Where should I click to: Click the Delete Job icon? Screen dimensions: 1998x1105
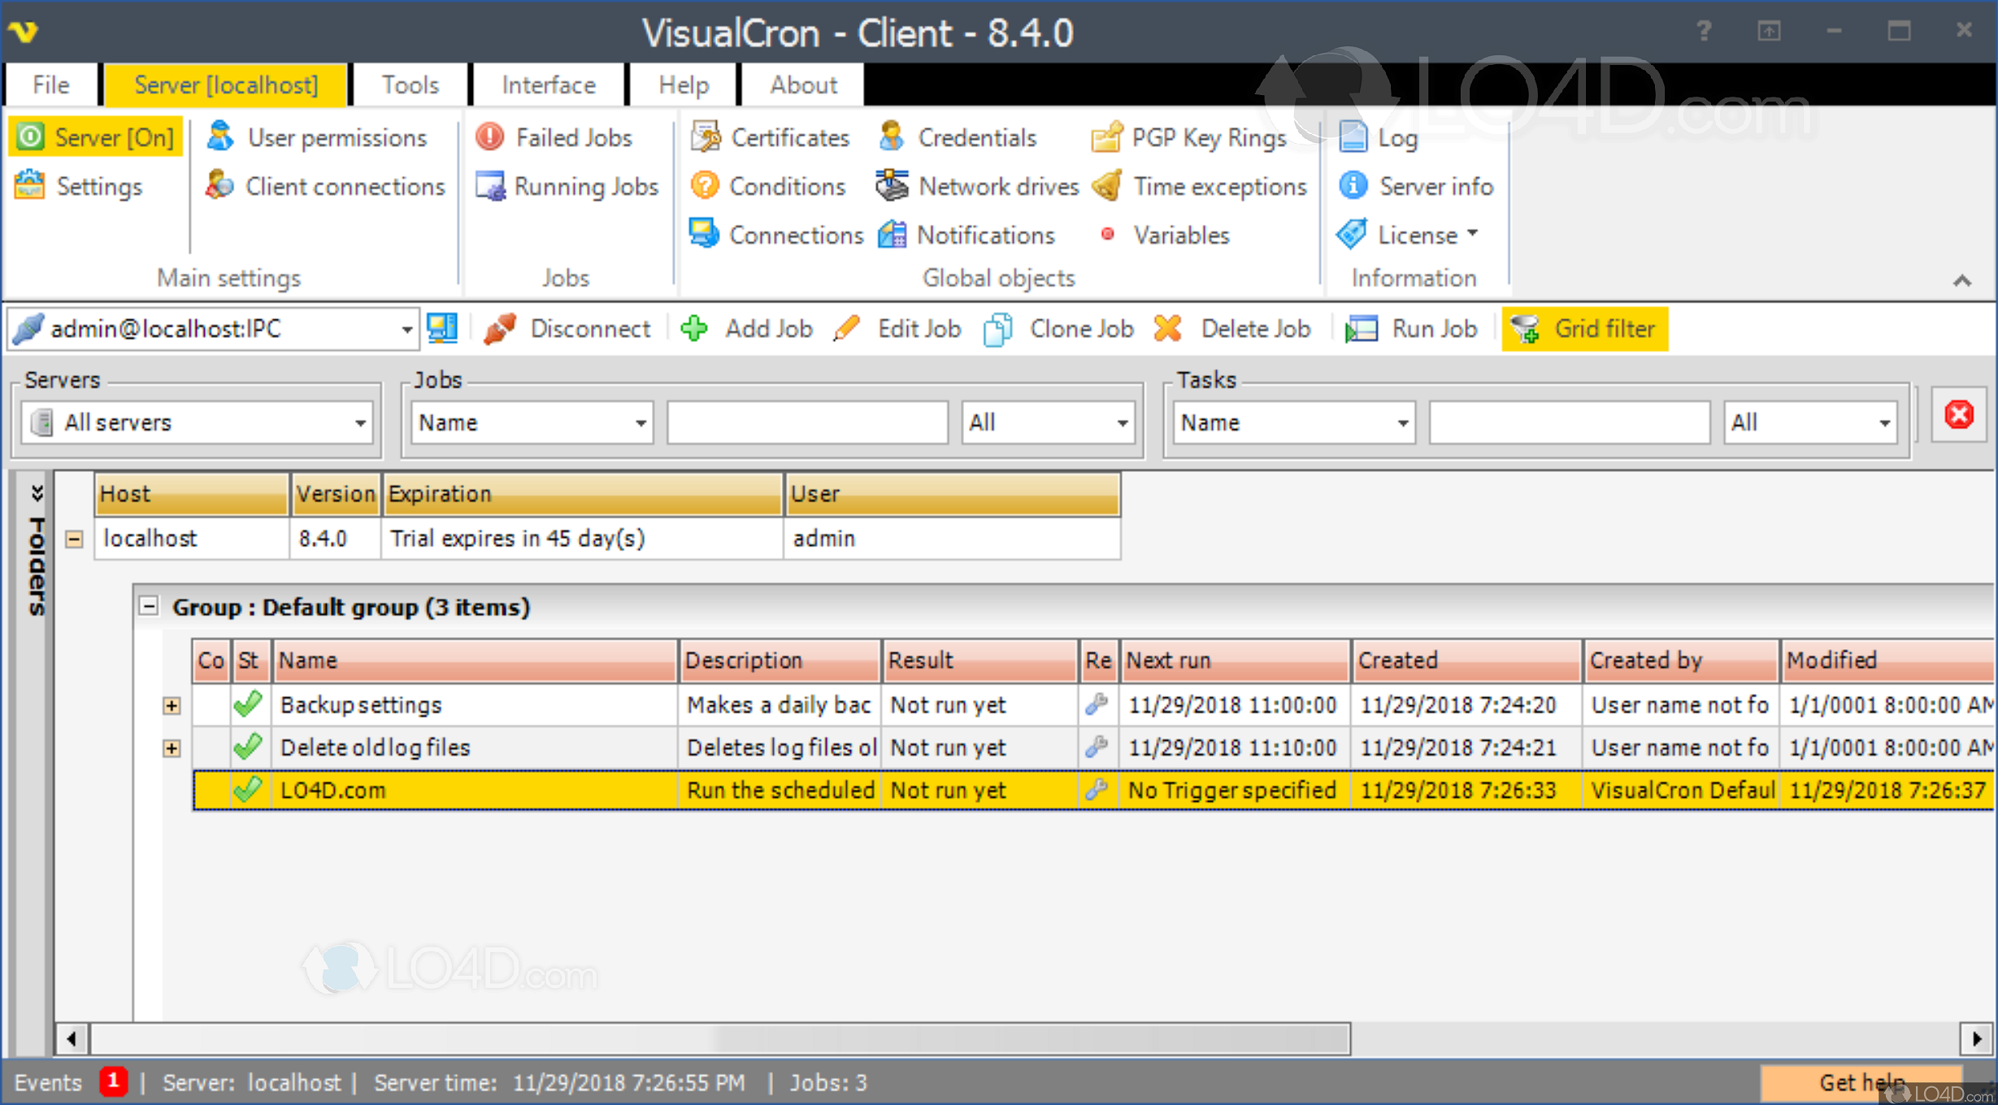pos(1168,328)
